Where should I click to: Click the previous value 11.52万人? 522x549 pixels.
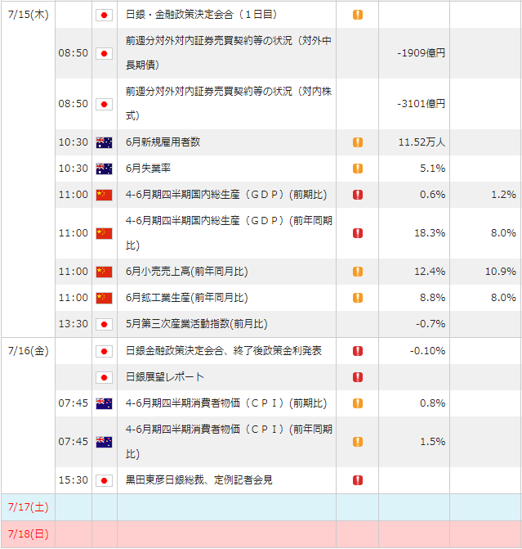(422, 142)
